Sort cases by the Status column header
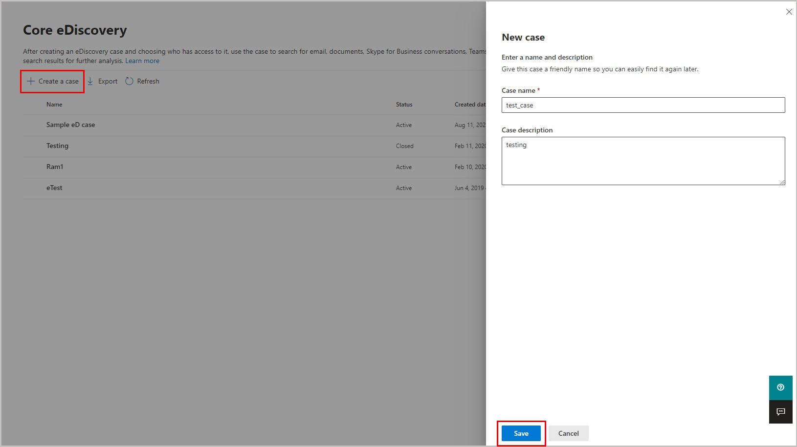 404,105
